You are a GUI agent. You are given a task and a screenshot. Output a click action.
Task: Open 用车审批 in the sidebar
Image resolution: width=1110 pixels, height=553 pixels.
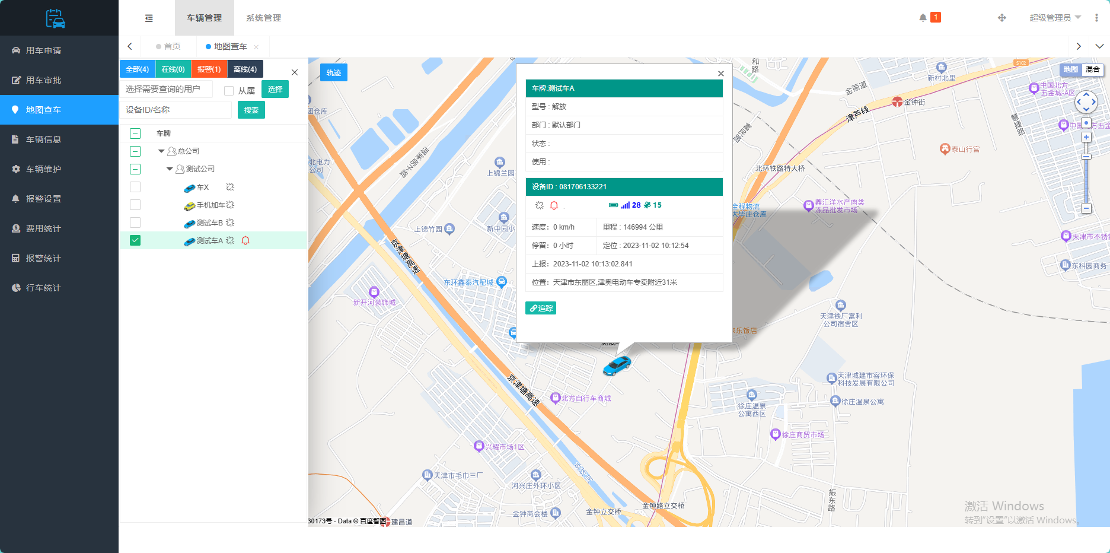pyautogui.click(x=59, y=80)
